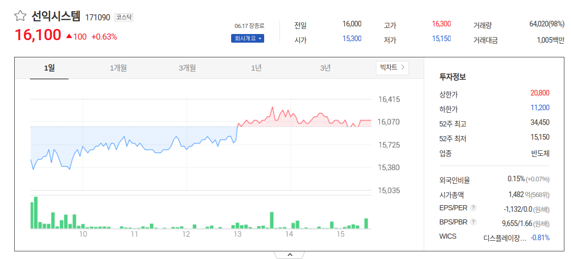Click the 거래량 value 64,020(98%)

point(547,24)
